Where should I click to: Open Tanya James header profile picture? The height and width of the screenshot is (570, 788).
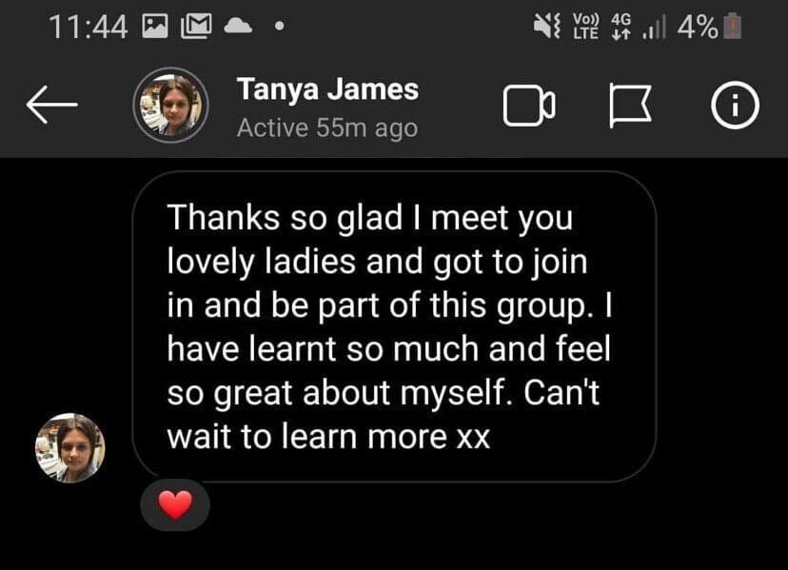(x=171, y=105)
